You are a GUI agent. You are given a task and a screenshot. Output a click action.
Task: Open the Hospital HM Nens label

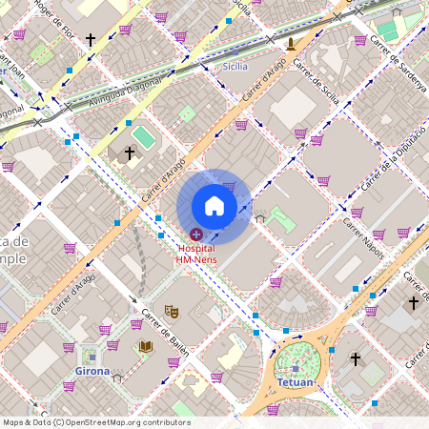click(196, 254)
